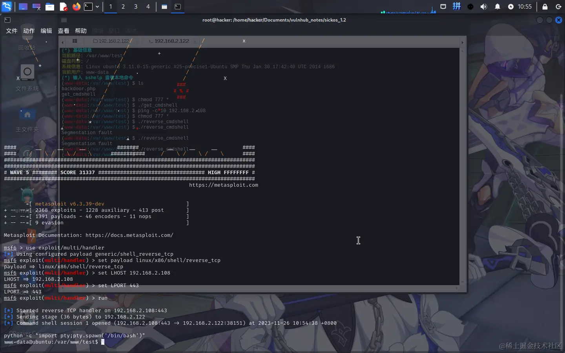Click the 文件系统 desktop icon
This screenshot has height=353, width=565.
point(27,77)
